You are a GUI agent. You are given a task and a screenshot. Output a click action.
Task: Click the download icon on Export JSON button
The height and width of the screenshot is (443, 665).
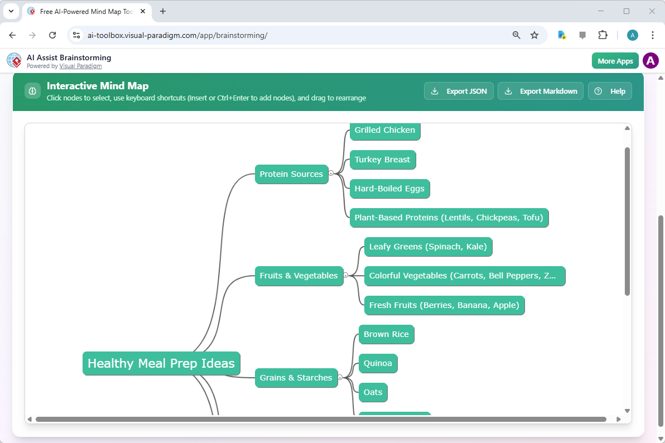coord(435,91)
